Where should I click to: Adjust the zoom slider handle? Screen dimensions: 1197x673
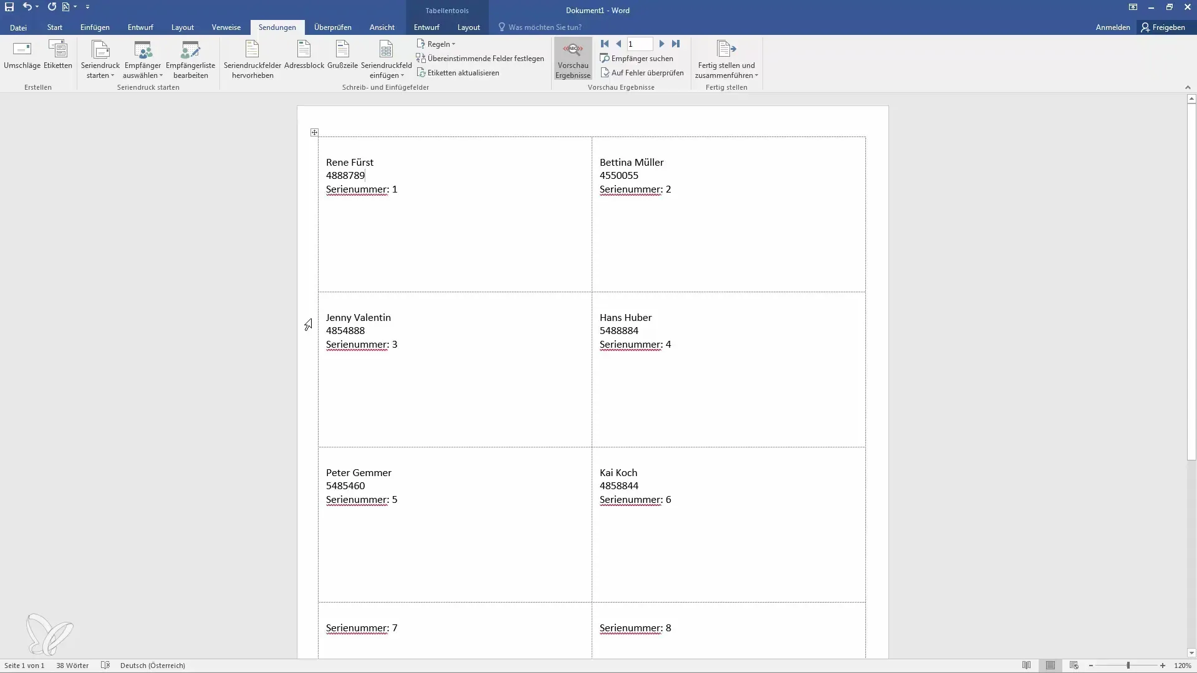[1128, 666]
